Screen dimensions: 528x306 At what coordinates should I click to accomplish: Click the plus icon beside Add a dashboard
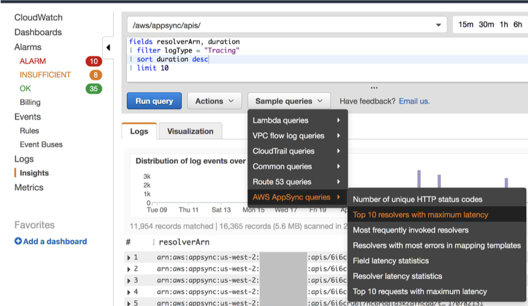coord(18,241)
